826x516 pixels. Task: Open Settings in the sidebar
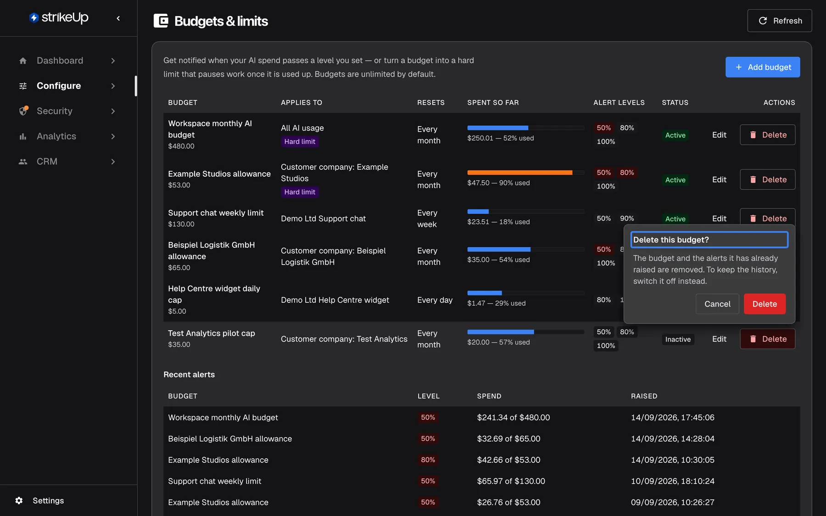[x=48, y=500]
